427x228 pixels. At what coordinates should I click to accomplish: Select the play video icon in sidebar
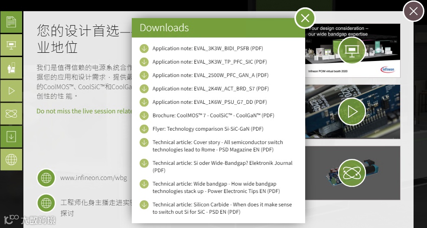[11, 91]
